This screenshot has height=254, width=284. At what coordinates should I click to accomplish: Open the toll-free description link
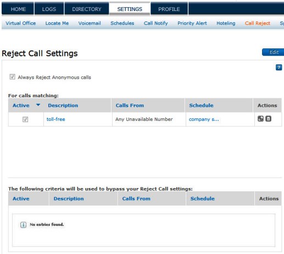56,119
